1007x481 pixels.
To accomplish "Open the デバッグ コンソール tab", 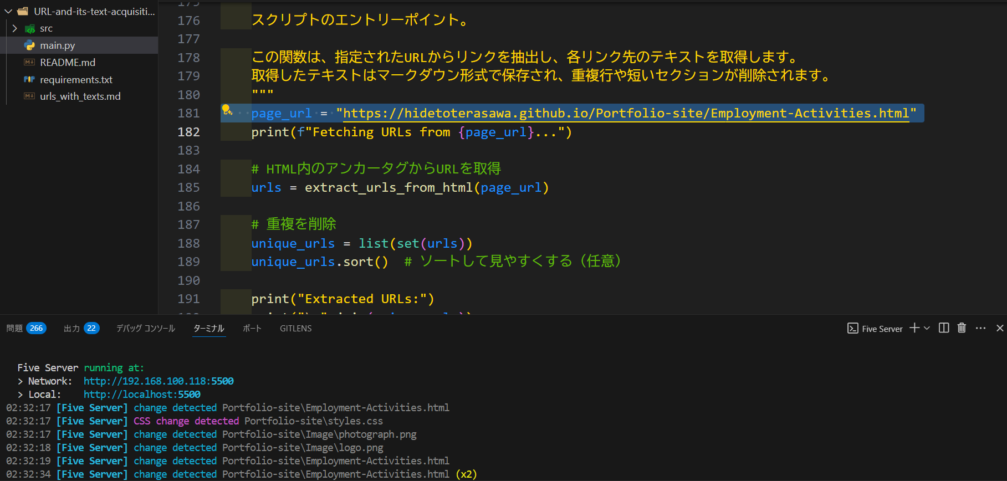I will [145, 329].
